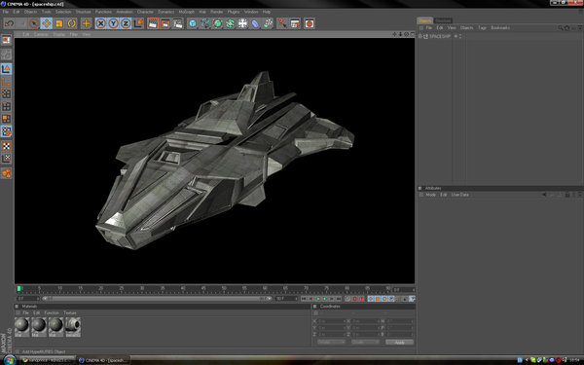The image size is (584, 365).
Task: Open the Window menu
Action: [251, 12]
